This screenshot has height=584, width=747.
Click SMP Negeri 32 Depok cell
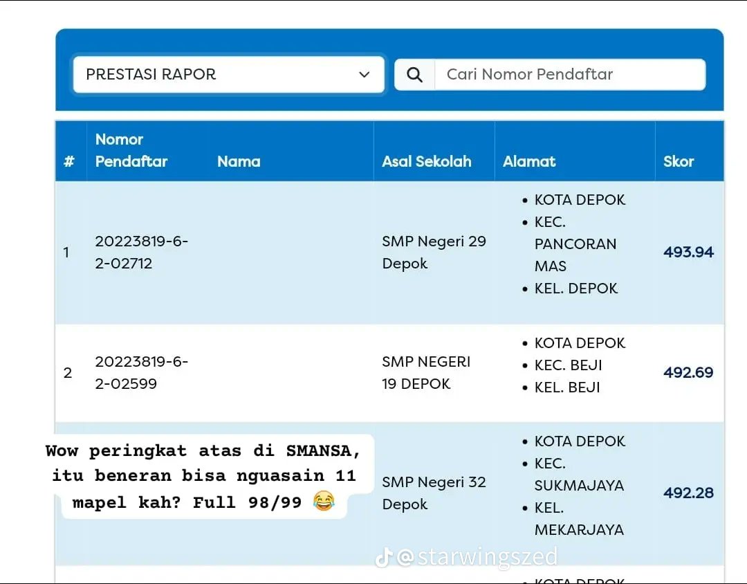point(434,493)
